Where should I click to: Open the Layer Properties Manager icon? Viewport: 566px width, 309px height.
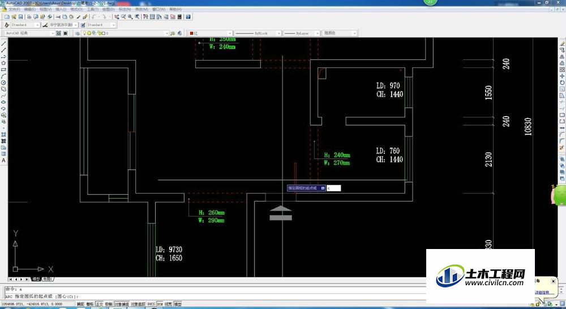point(77,33)
